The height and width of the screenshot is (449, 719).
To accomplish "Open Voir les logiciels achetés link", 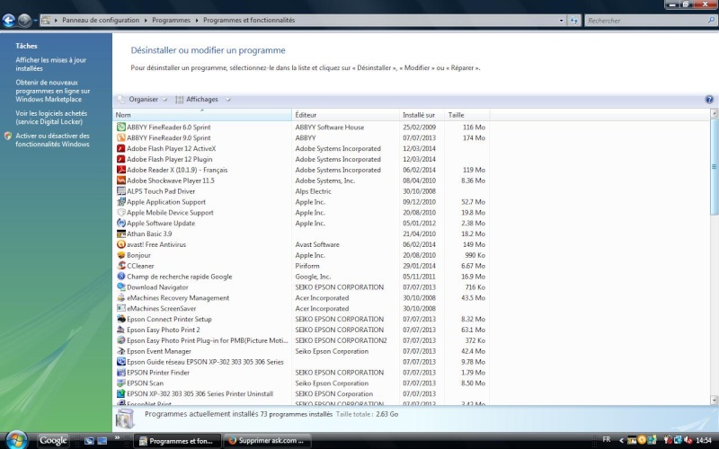I will [x=51, y=118].
